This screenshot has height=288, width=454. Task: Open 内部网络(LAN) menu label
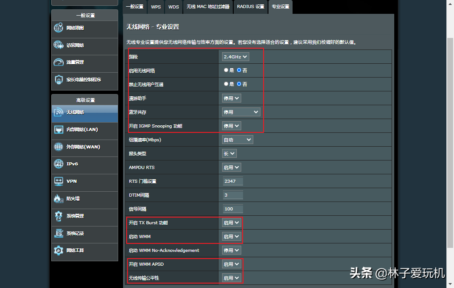82,129
